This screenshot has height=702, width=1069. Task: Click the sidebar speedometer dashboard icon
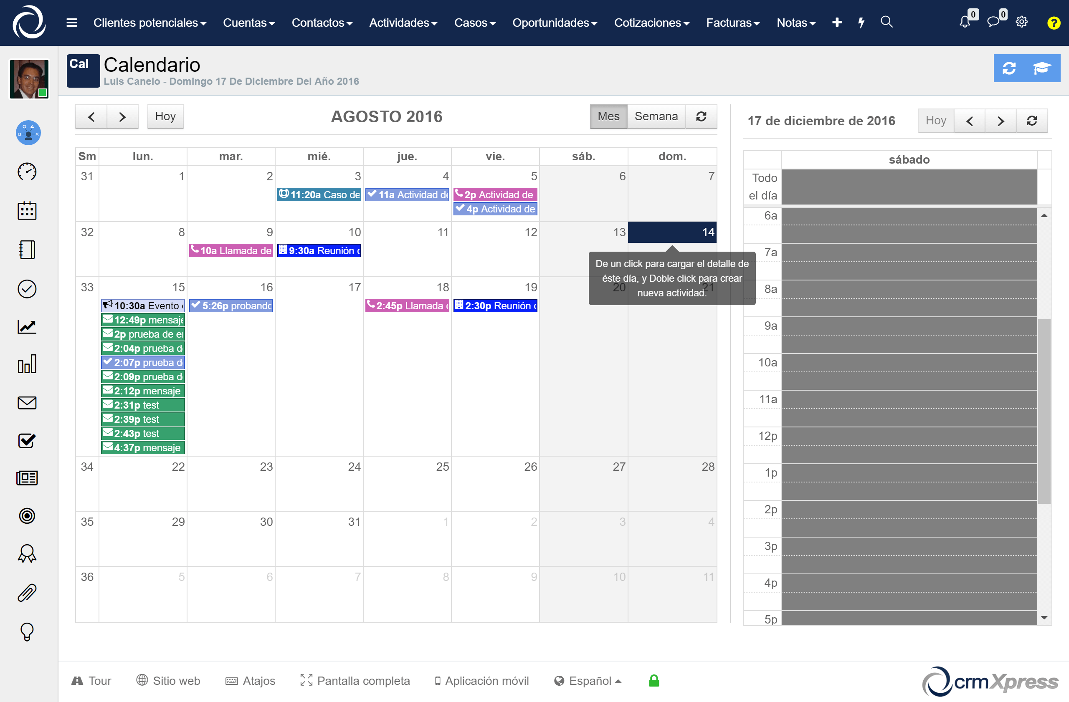tap(27, 172)
